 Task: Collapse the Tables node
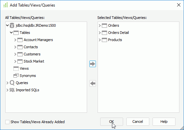(x=11, y=33)
